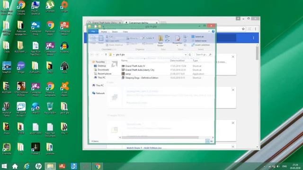Image resolution: width=303 pixels, height=170 pixels.
Task: Launch the Hulk desktop shortcut
Action: pyautogui.click(x=64, y=68)
